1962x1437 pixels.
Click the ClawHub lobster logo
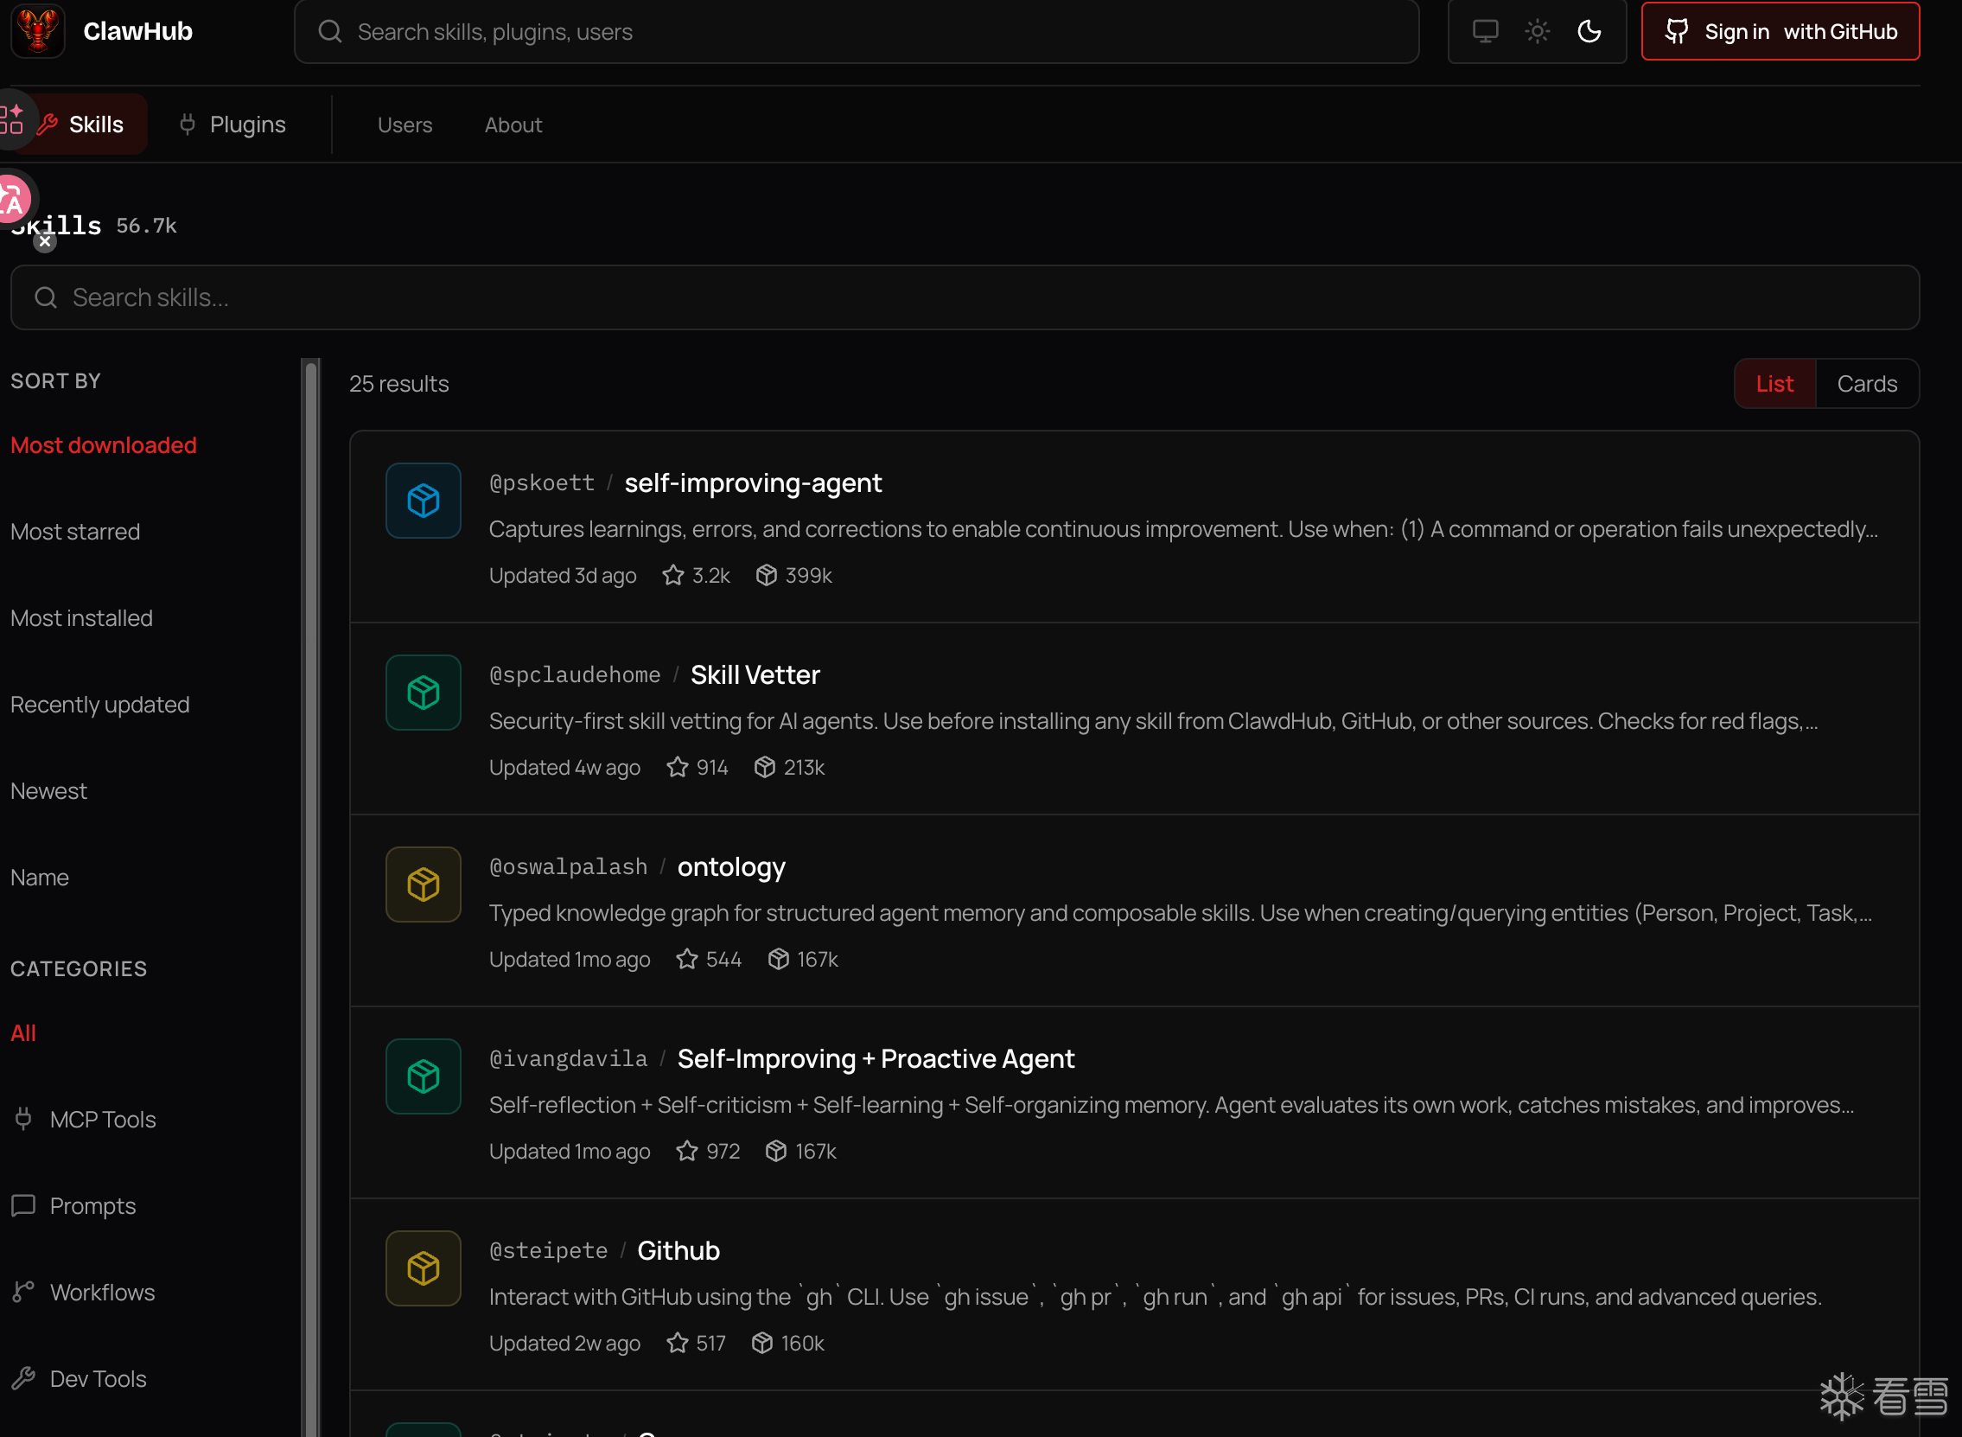pos(37,31)
